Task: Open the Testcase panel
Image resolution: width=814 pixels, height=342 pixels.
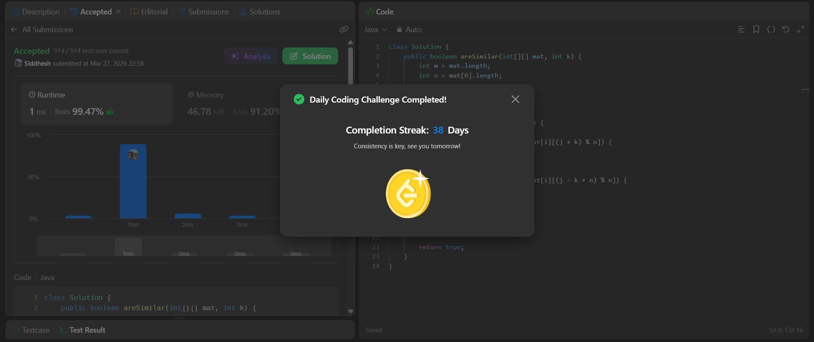Action: coord(31,330)
